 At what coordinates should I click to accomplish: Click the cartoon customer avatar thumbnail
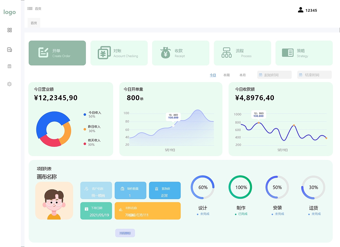[54, 201]
